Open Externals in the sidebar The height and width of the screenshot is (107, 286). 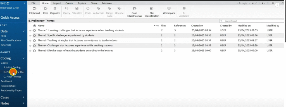6,45
